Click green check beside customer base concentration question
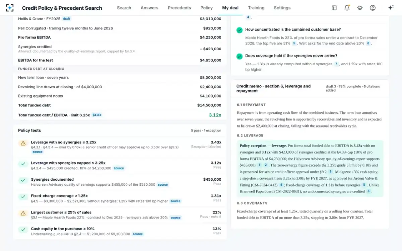Screen dimensions: 402x251 tap(240, 30)
